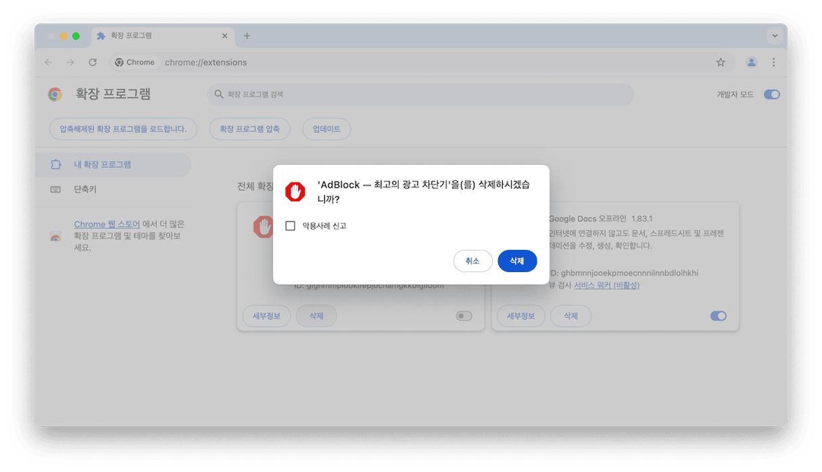Screen dimensions: 822x472
Task: Select 내 확장 프로그램 in the sidebar
Action: coord(112,165)
